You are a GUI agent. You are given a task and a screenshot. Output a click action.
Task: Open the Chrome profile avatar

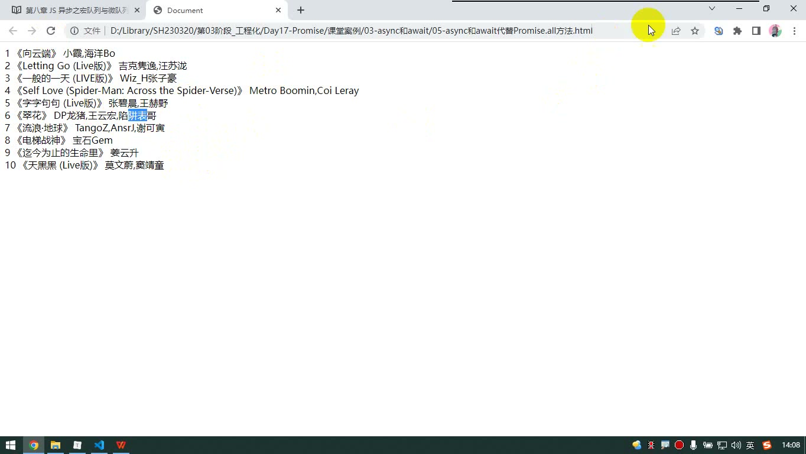click(775, 31)
